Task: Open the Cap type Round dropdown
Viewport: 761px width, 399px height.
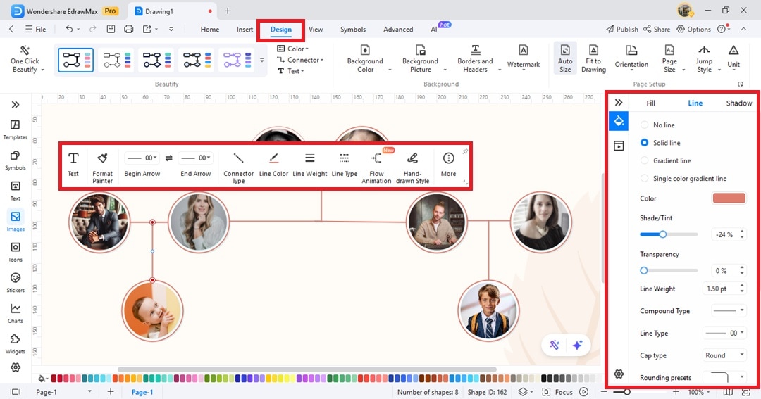Action: (724, 355)
